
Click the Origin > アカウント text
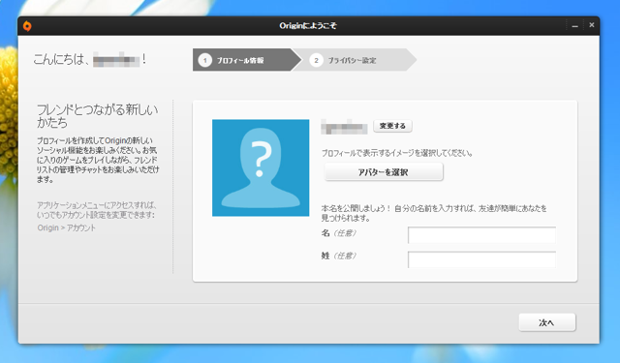pos(67,227)
